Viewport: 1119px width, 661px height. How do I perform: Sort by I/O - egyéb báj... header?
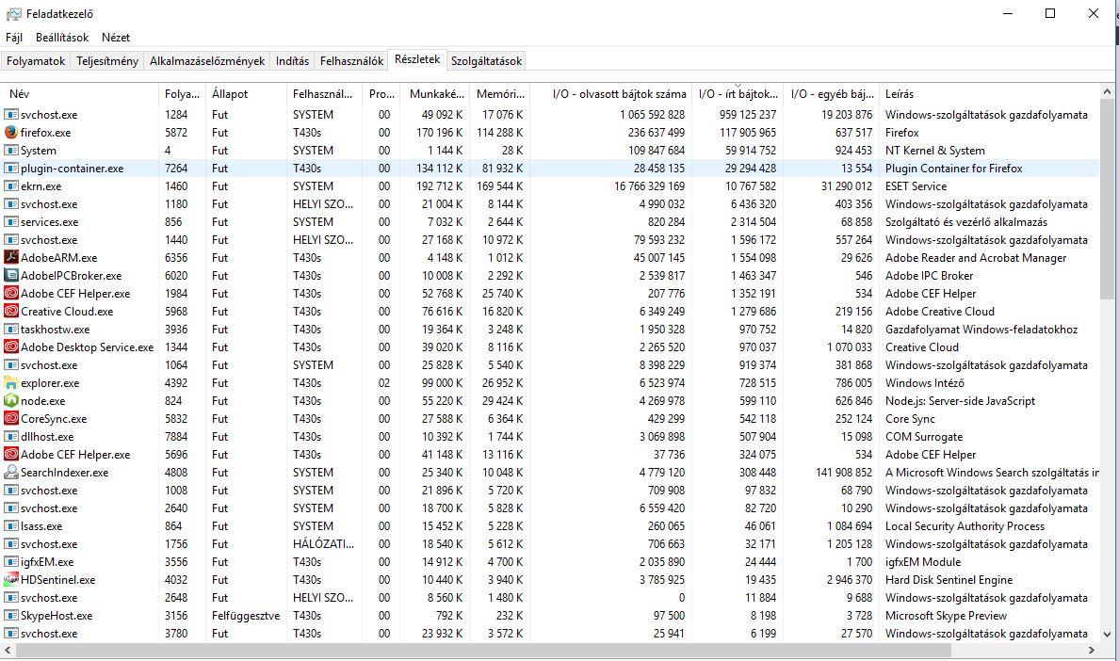coord(832,94)
